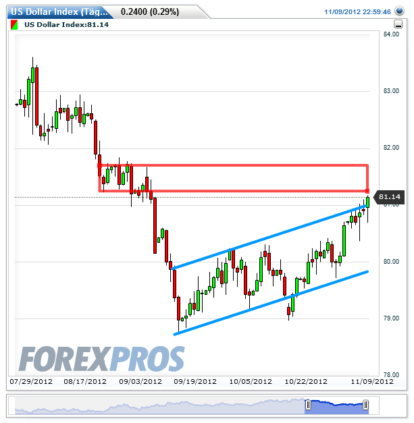Click the 83.00 price axis label

pyautogui.click(x=391, y=91)
